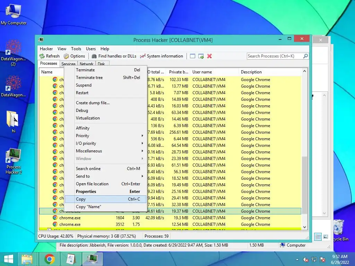Click the find window toolbar icon

point(192,56)
